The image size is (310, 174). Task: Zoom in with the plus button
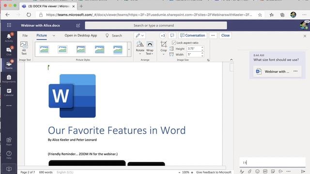pyautogui.click(x=192, y=172)
